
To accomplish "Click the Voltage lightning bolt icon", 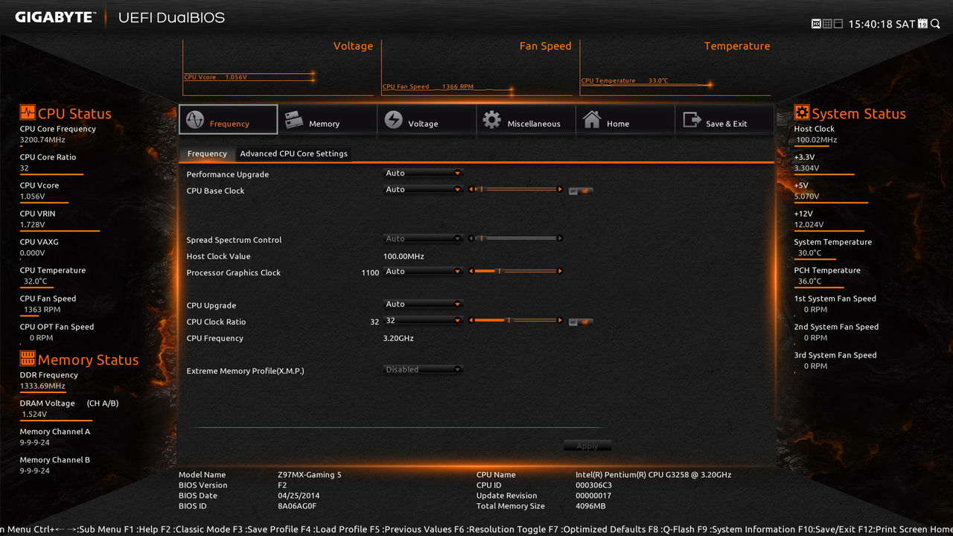I will (393, 120).
